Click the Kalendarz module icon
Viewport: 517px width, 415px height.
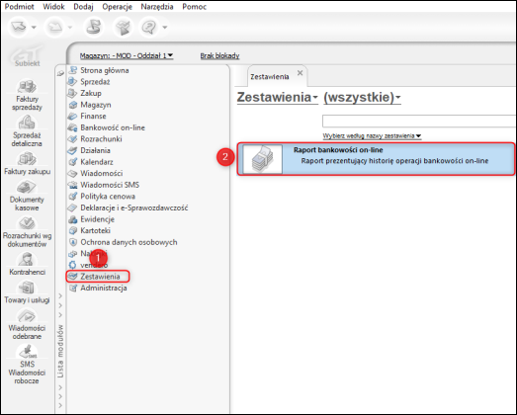[72, 162]
